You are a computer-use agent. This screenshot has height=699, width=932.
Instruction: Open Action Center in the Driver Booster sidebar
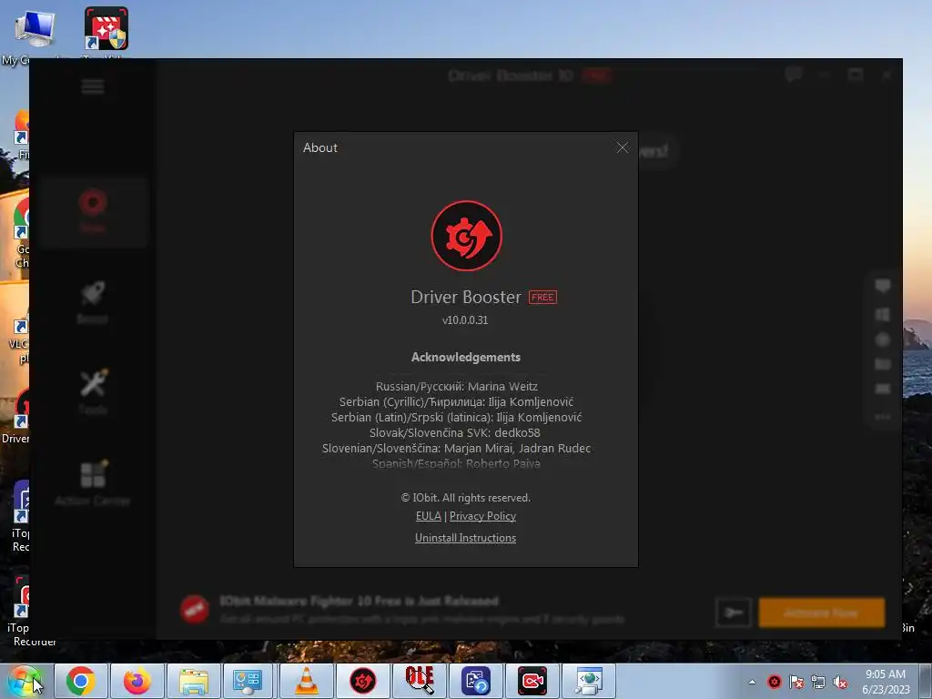pos(93,482)
